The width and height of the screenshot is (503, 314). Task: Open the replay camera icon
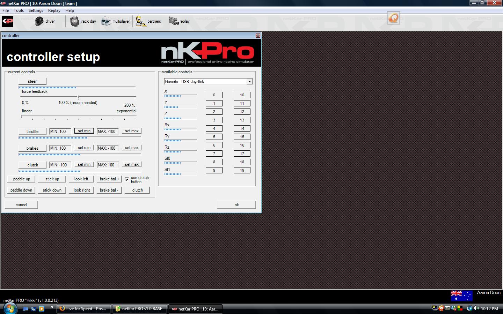(x=174, y=21)
